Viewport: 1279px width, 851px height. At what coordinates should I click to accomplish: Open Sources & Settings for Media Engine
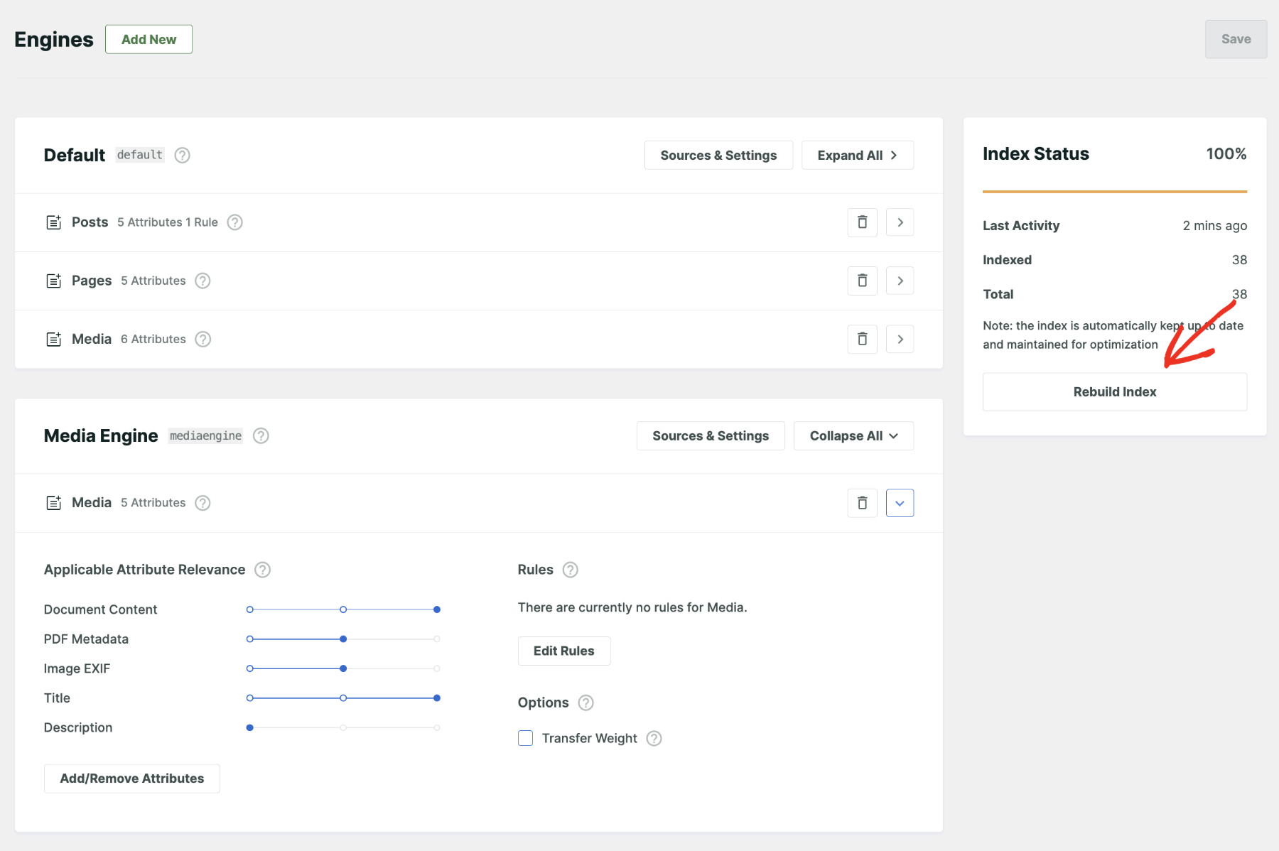pos(711,435)
